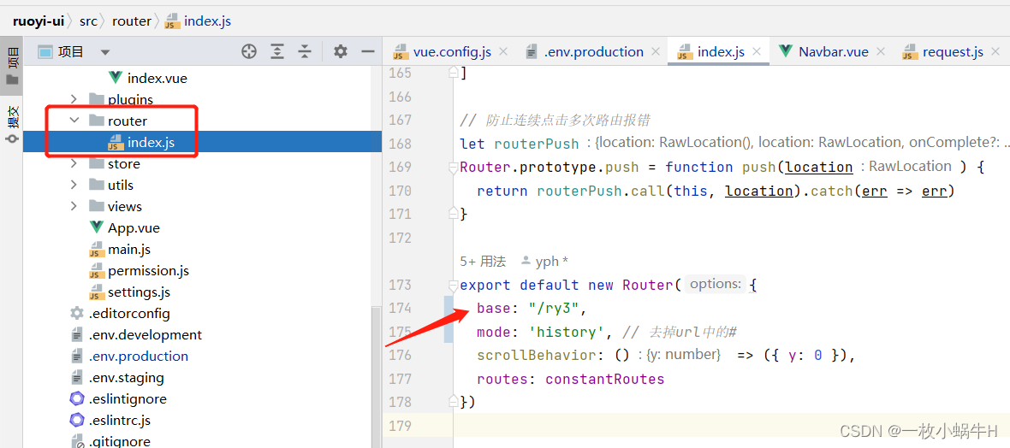Switch to the Navbar.vue tab
The width and height of the screenshot is (1010, 448).
(x=832, y=52)
